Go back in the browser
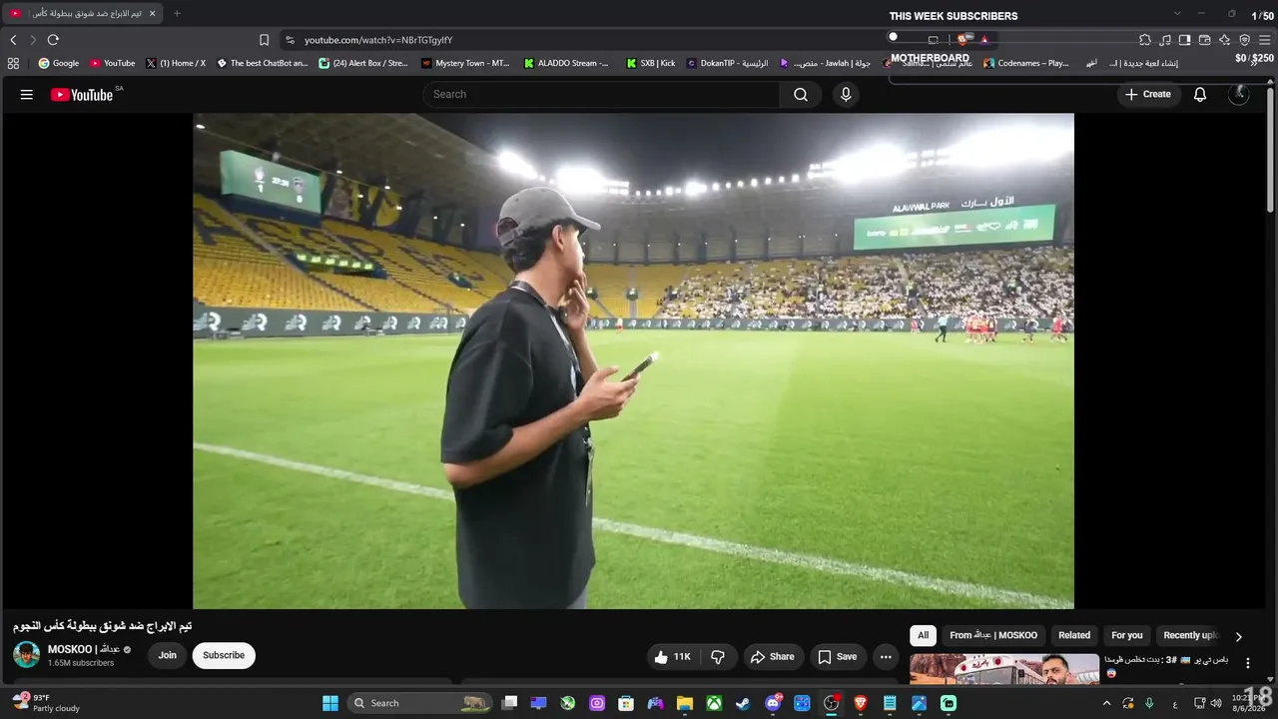This screenshot has width=1278, height=719. click(x=13, y=40)
